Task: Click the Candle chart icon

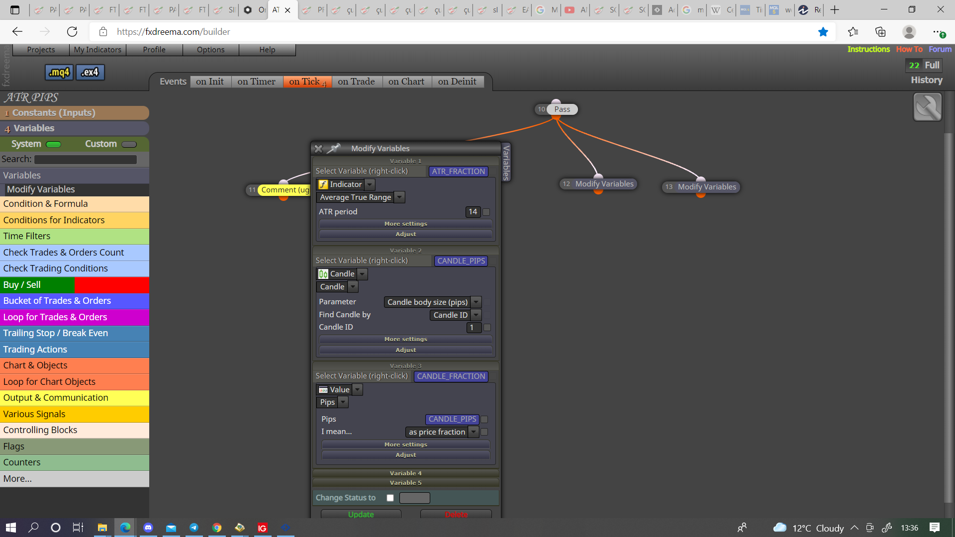Action: [323, 274]
